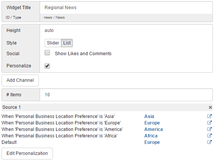Open the Asia channel link
This screenshot has height=161, width=214.
(149, 116)
